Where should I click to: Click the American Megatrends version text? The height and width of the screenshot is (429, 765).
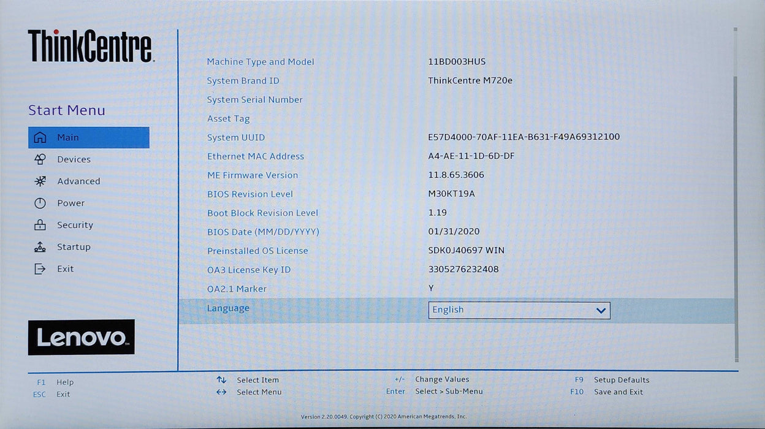click(384, 417)
